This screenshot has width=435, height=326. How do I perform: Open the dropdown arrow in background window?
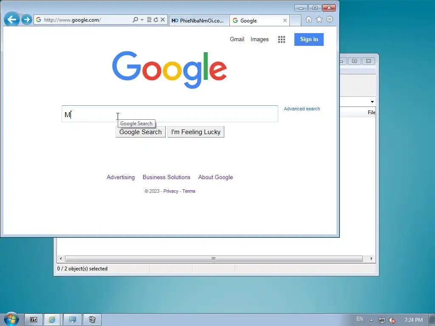[x=372, y=102]
